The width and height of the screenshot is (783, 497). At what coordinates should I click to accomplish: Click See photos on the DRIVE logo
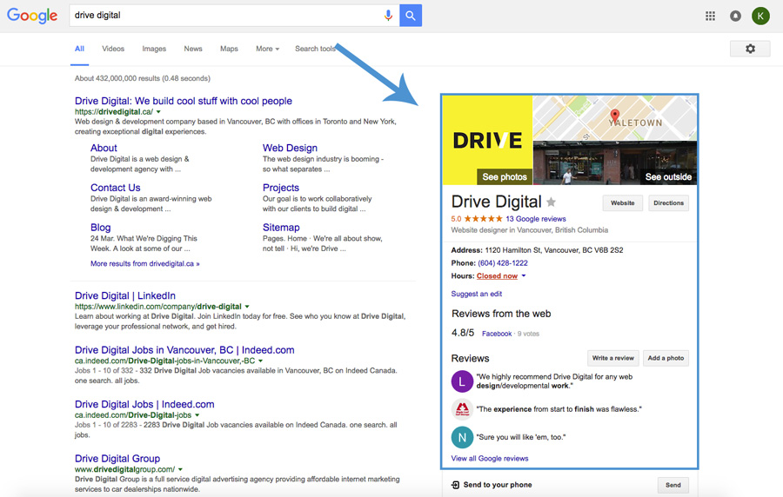505,177
